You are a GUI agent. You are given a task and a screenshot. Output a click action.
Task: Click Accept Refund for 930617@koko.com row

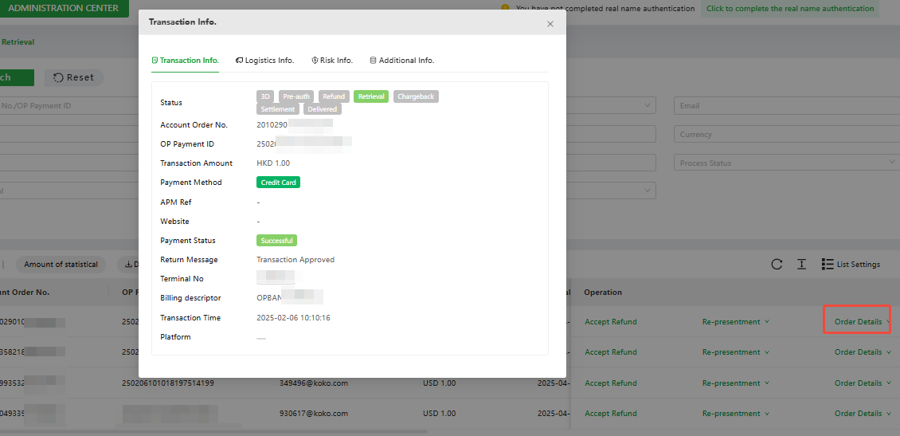click(x=611, y=414)
